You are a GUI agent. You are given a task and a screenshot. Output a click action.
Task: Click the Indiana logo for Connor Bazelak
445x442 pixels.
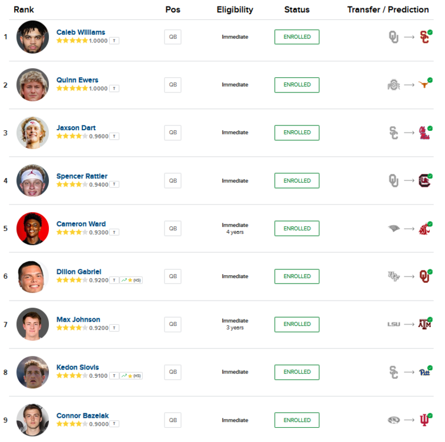click(424, 420)
